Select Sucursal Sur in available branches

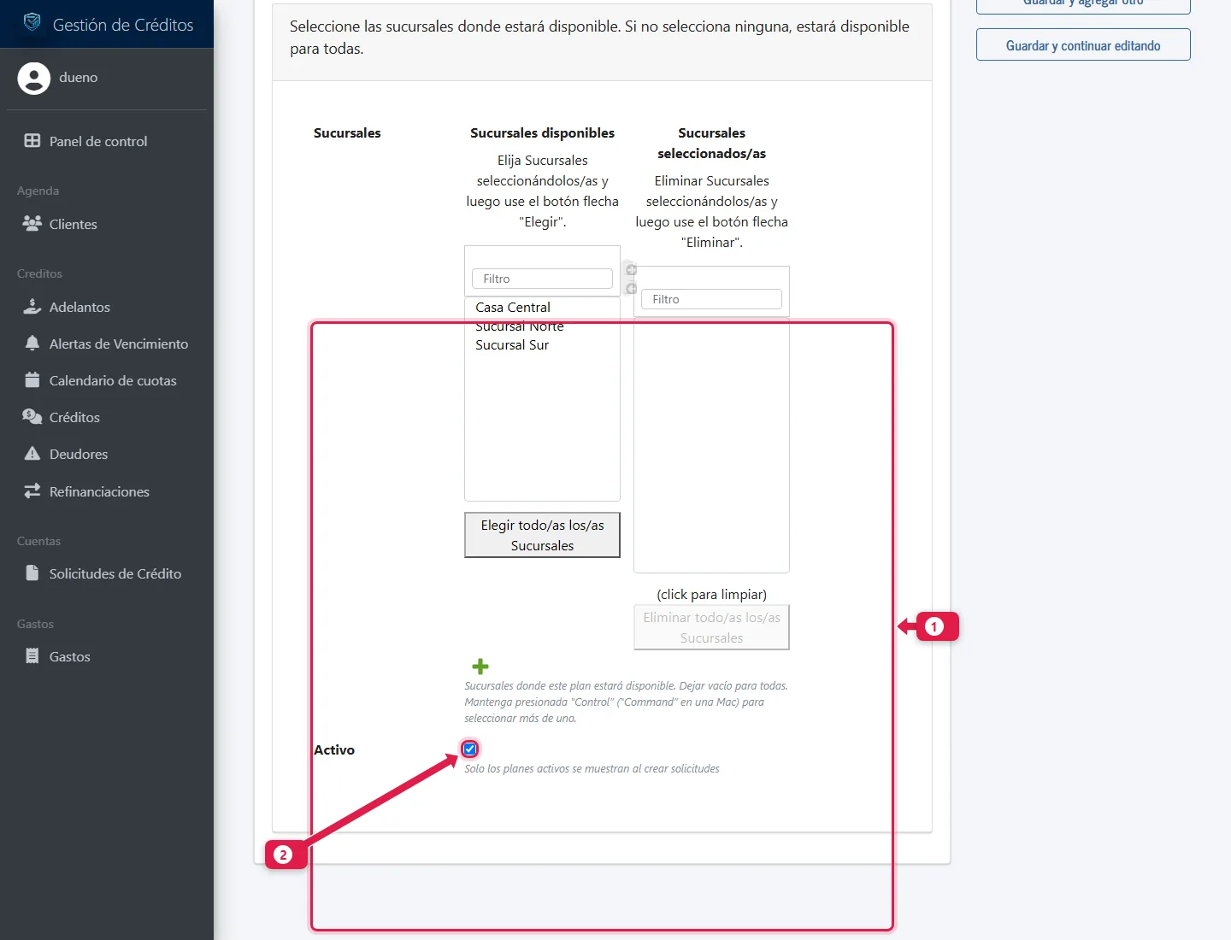point(542,344)
